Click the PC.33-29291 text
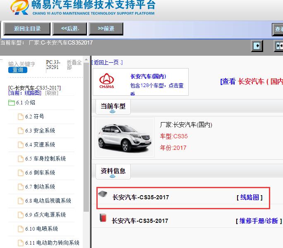Viewport: 283px width, 248px height. tap(53, 65)
